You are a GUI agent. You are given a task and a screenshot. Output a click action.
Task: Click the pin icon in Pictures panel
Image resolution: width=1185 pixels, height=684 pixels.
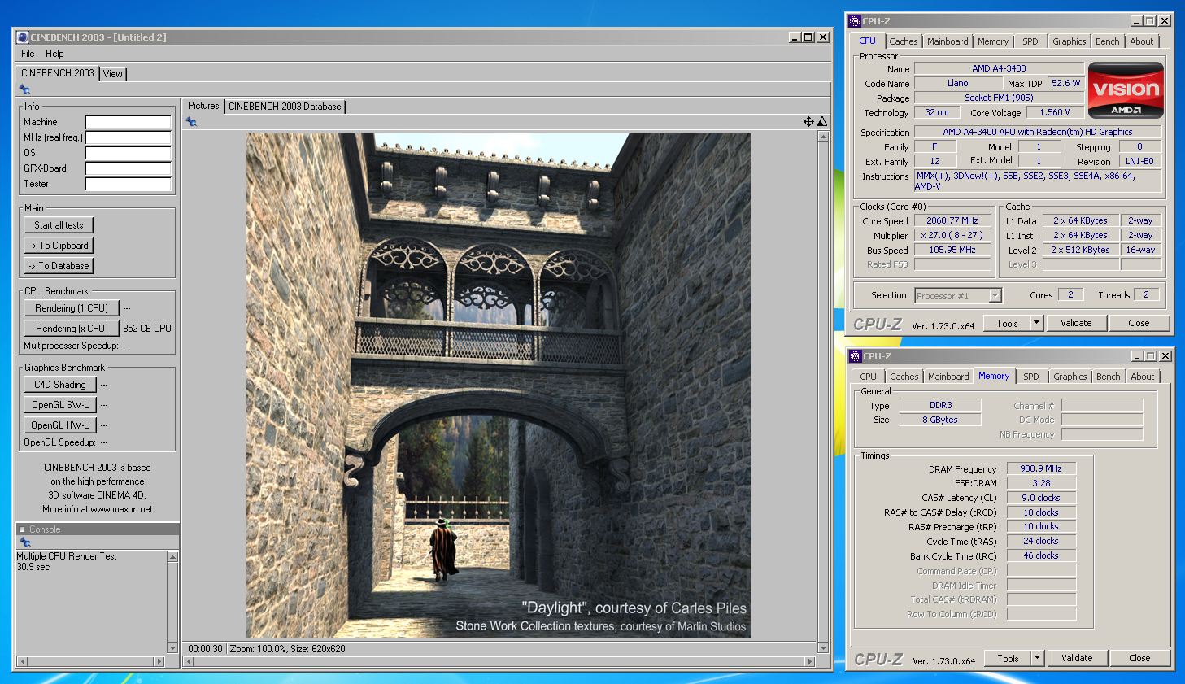[x=191, y=122]
